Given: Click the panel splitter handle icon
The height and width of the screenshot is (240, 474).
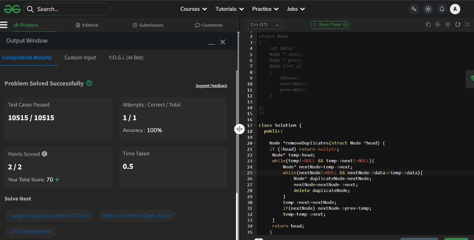Looking at the screenshot, I should (x=239, y=129).
